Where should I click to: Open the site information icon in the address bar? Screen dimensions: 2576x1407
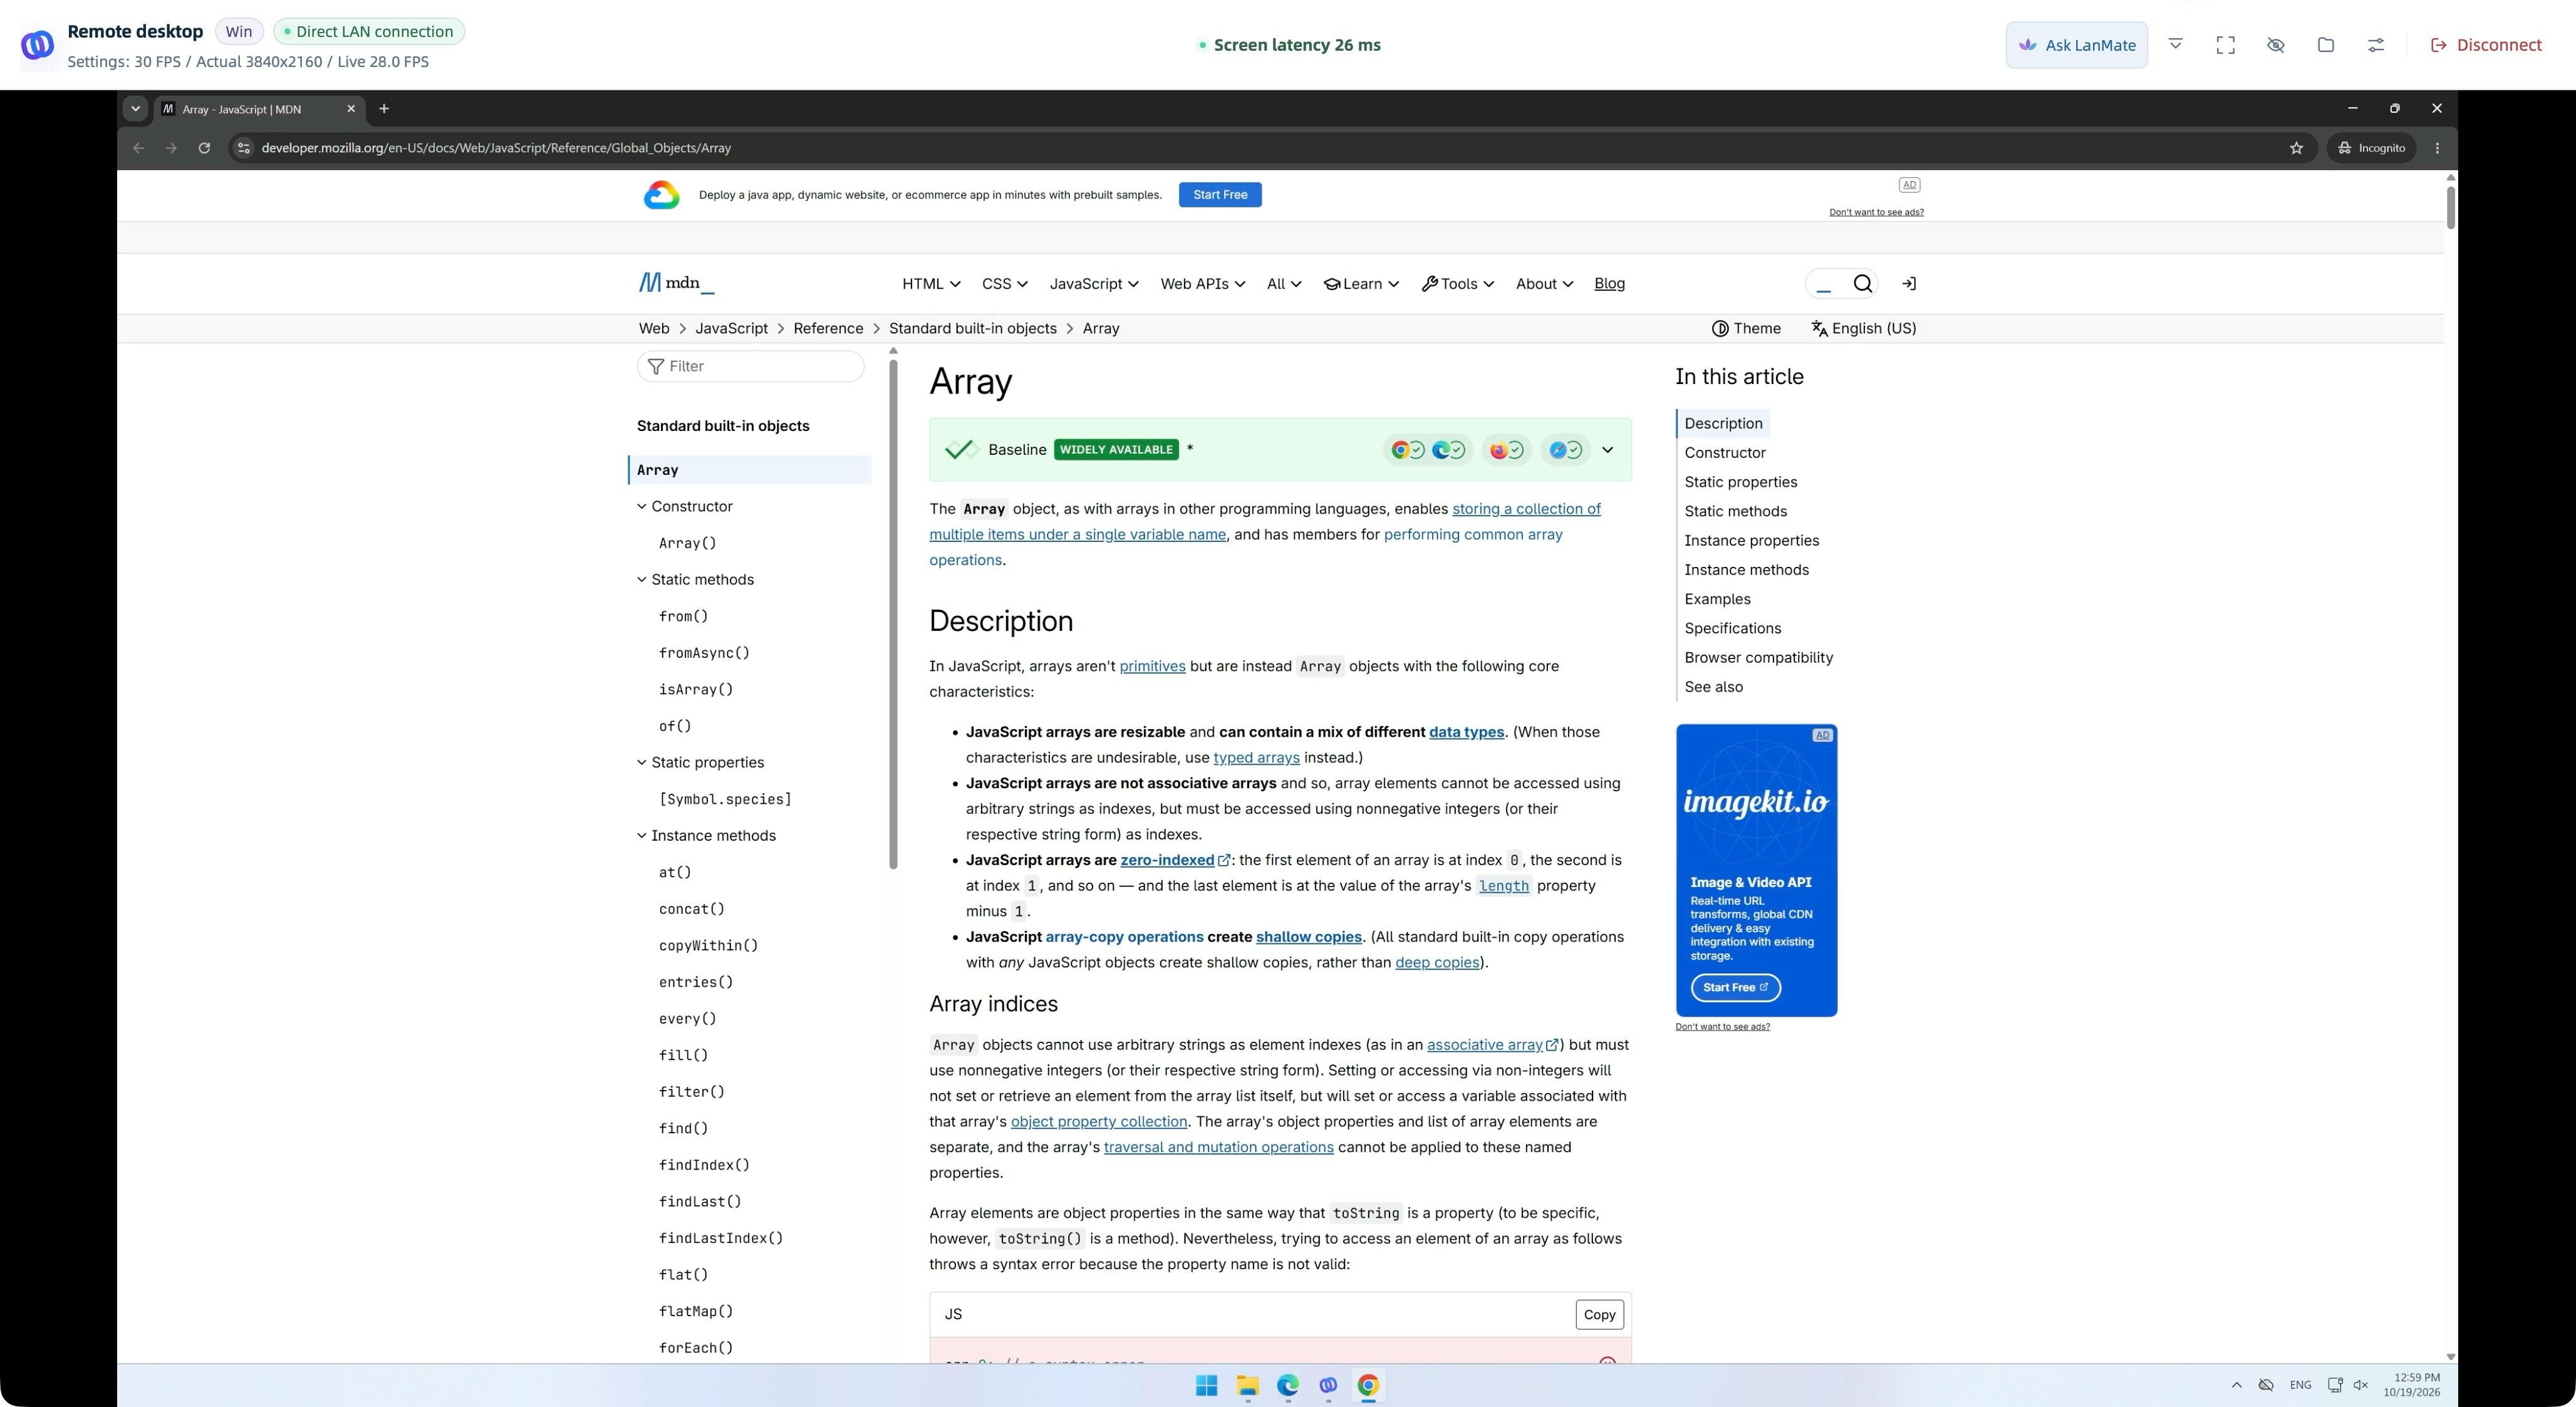click(243, 148)
